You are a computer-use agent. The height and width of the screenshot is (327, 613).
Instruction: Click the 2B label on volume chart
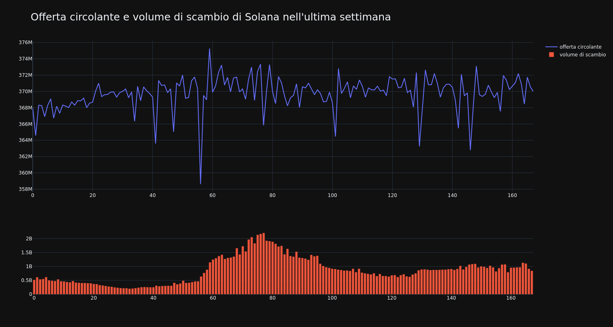point(29,239)
